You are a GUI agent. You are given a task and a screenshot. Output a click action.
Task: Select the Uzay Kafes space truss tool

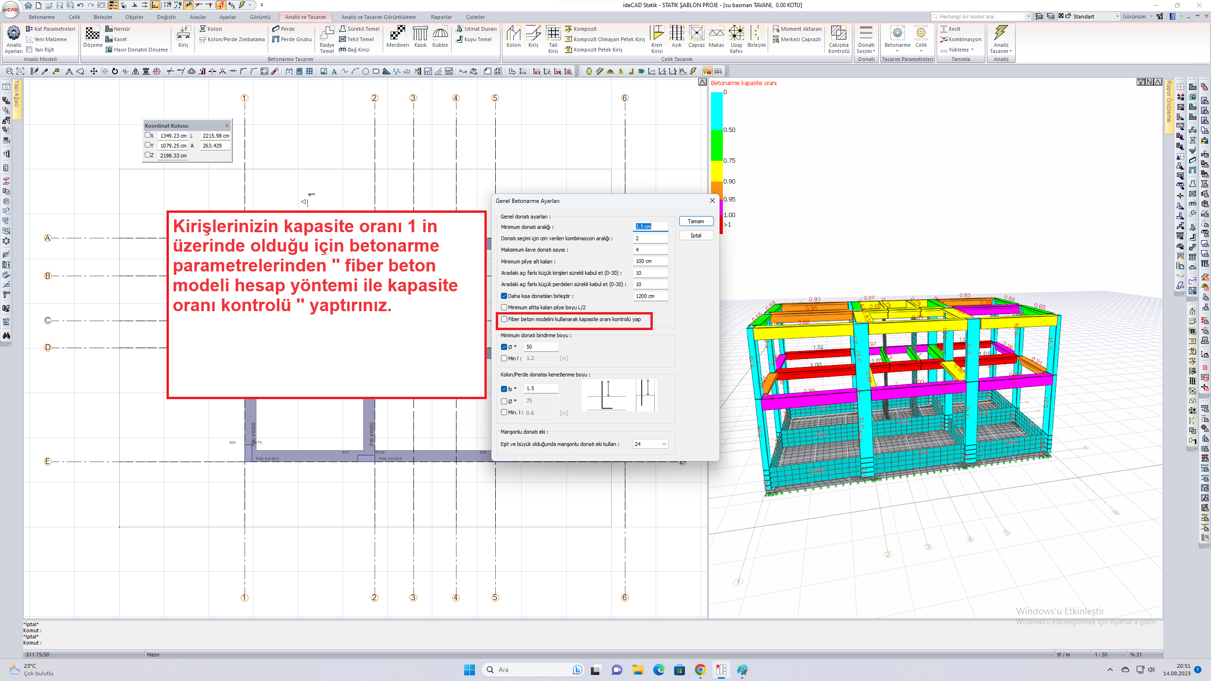pos(736,40)
